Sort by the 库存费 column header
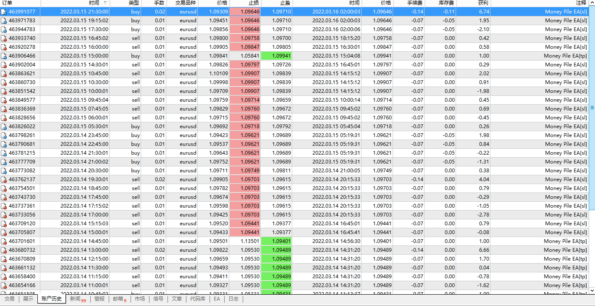This screenshot has height=306, width=595. coord(440,3)
